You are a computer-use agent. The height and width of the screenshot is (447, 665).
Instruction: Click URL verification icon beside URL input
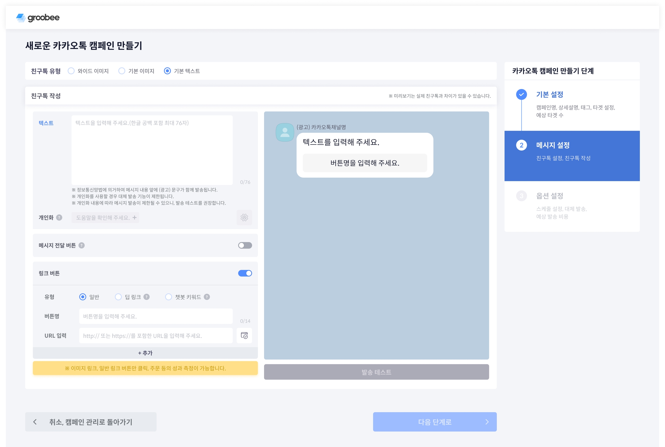[x=244, y=335]
